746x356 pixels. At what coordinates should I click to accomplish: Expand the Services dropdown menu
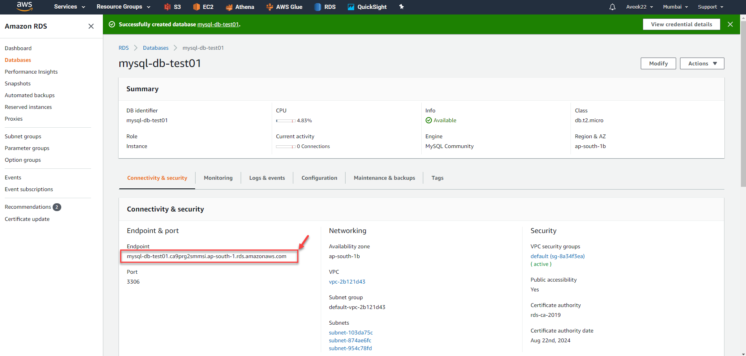69,7
